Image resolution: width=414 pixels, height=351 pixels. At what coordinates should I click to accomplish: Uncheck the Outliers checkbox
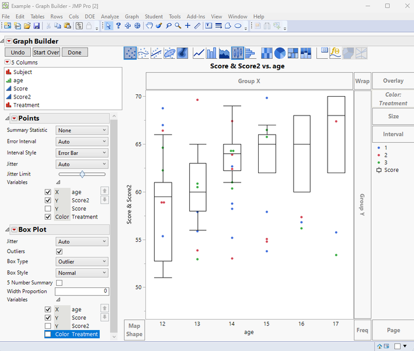click(x=59, y=251)
